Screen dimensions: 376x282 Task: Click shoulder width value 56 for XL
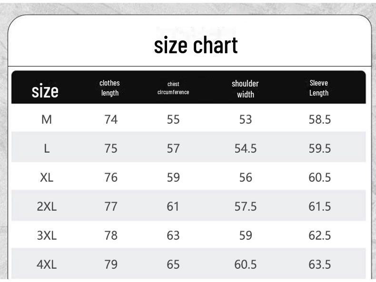point(246,177)
